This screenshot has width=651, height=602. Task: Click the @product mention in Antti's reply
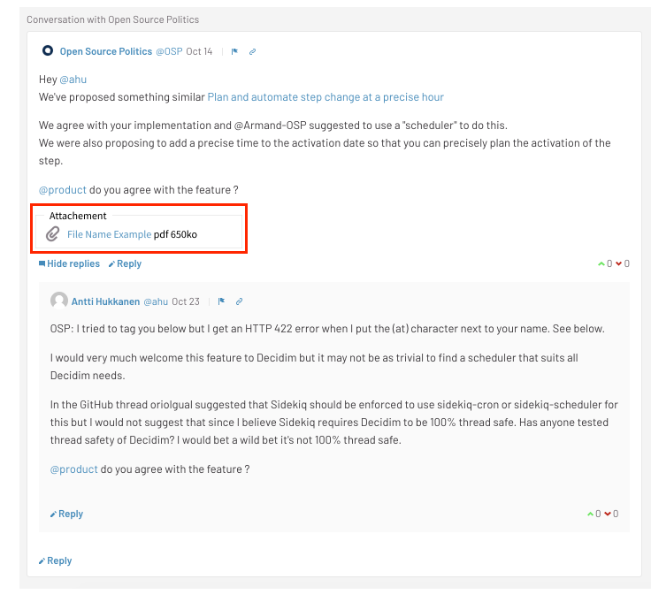[74, 469]
